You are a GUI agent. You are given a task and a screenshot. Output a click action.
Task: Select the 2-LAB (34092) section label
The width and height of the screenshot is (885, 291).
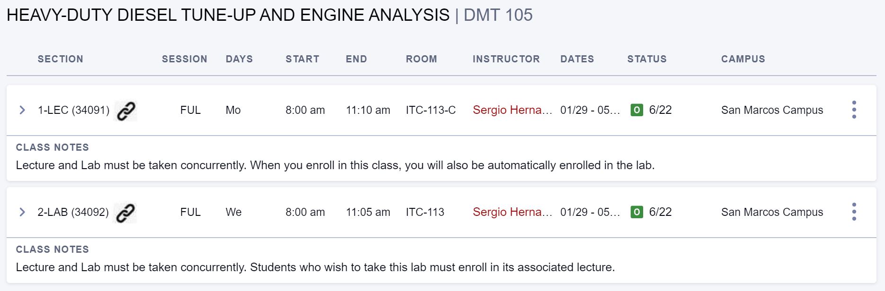coord(73,212)
